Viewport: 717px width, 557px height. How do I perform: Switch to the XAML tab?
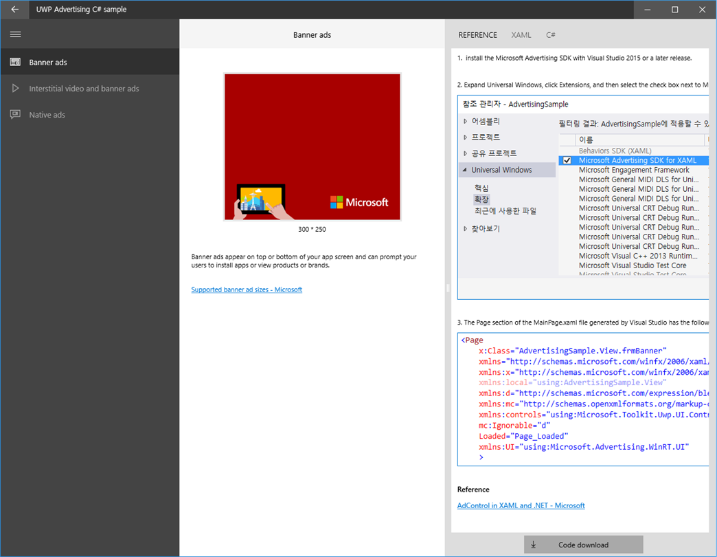[x=521, y=35]
